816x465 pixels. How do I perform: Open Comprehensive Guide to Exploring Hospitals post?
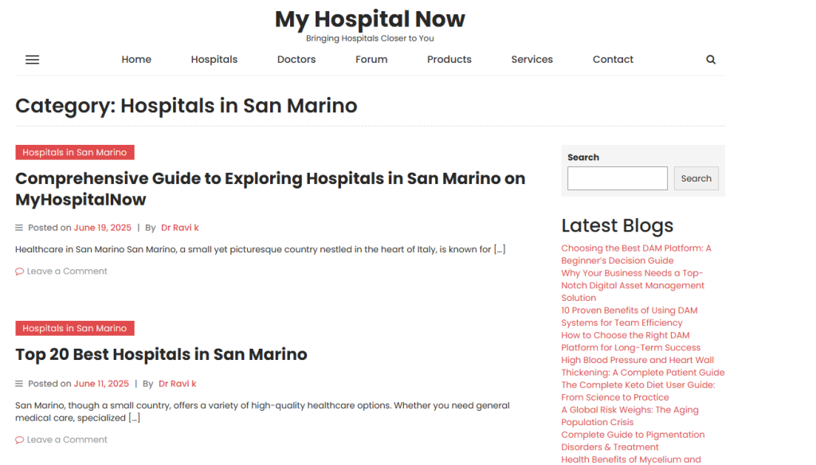(270, 189)
